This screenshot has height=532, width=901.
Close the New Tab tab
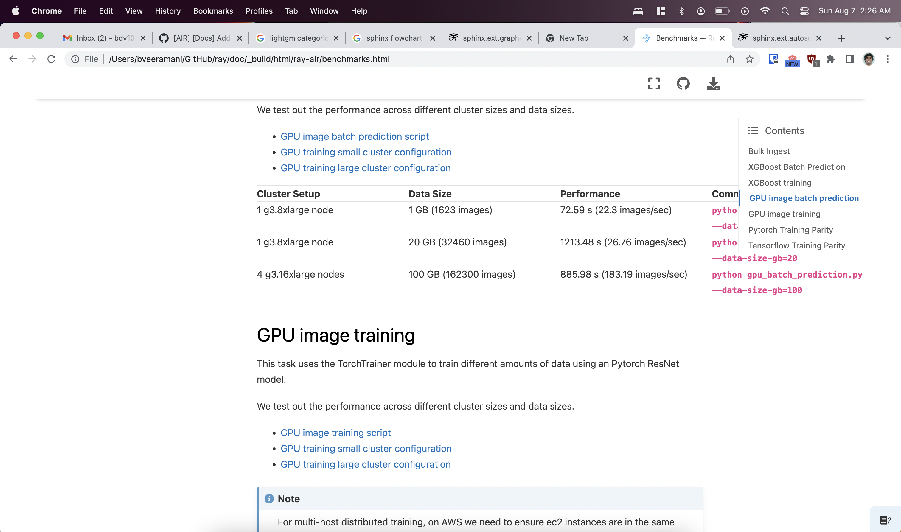pos(625,38)
